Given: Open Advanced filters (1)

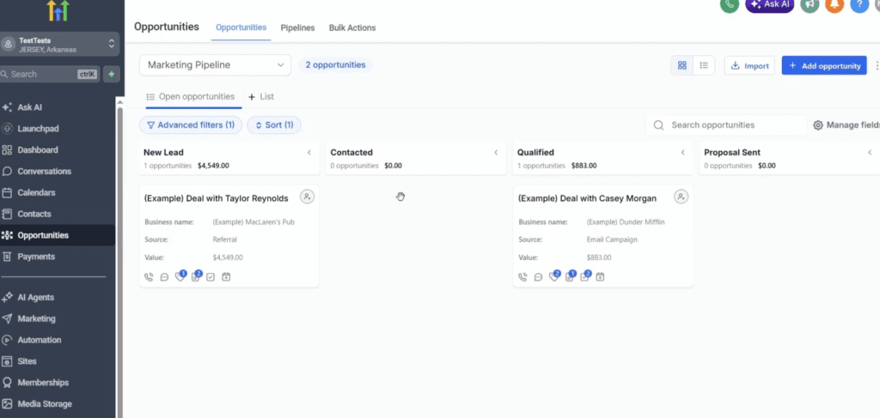Looking at the screenshot, I should click(x=191, y=125).
